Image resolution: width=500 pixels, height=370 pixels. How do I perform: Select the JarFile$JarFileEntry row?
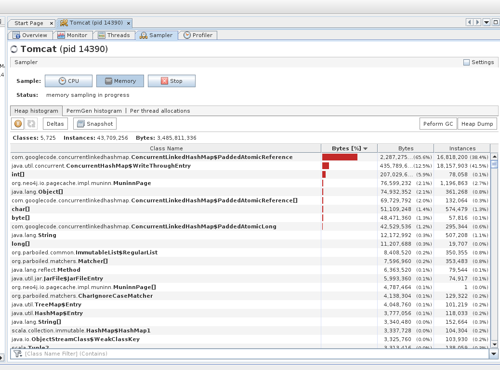(250, 278)
